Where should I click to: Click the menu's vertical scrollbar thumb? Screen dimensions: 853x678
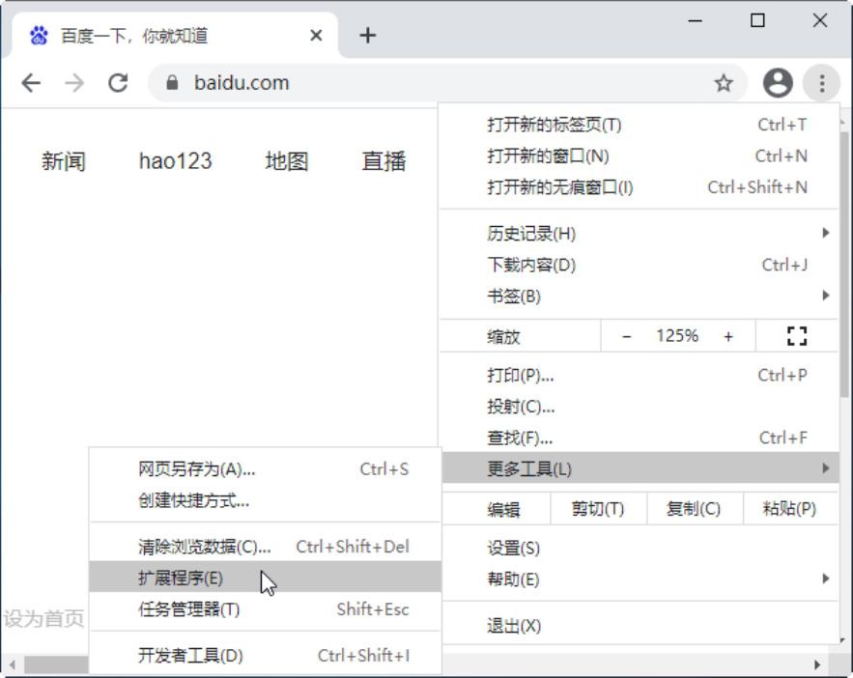(x=844, y=264)
